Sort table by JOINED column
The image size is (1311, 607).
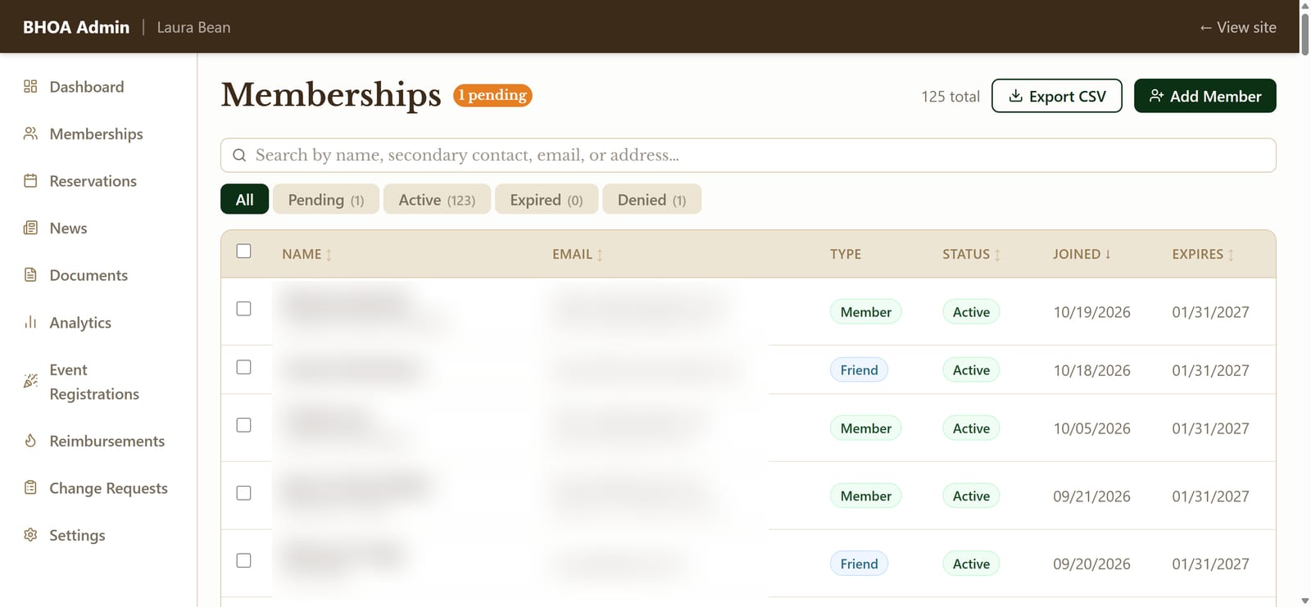tap(1082, 254)
